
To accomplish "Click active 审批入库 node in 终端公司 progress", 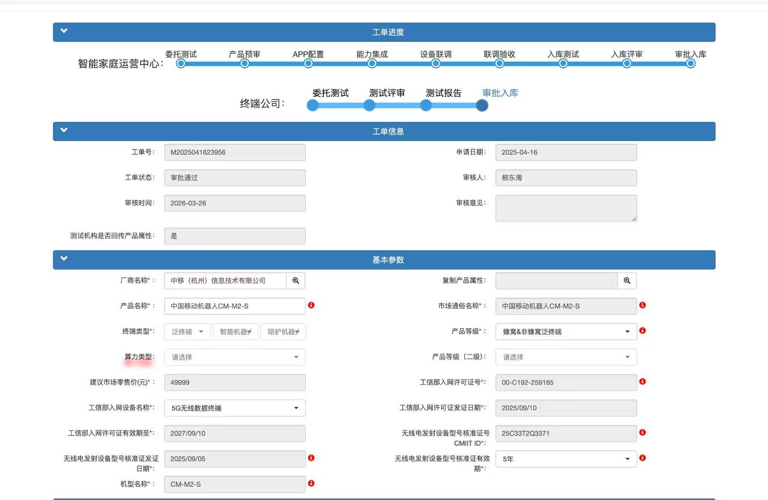I will coord(482,105).
